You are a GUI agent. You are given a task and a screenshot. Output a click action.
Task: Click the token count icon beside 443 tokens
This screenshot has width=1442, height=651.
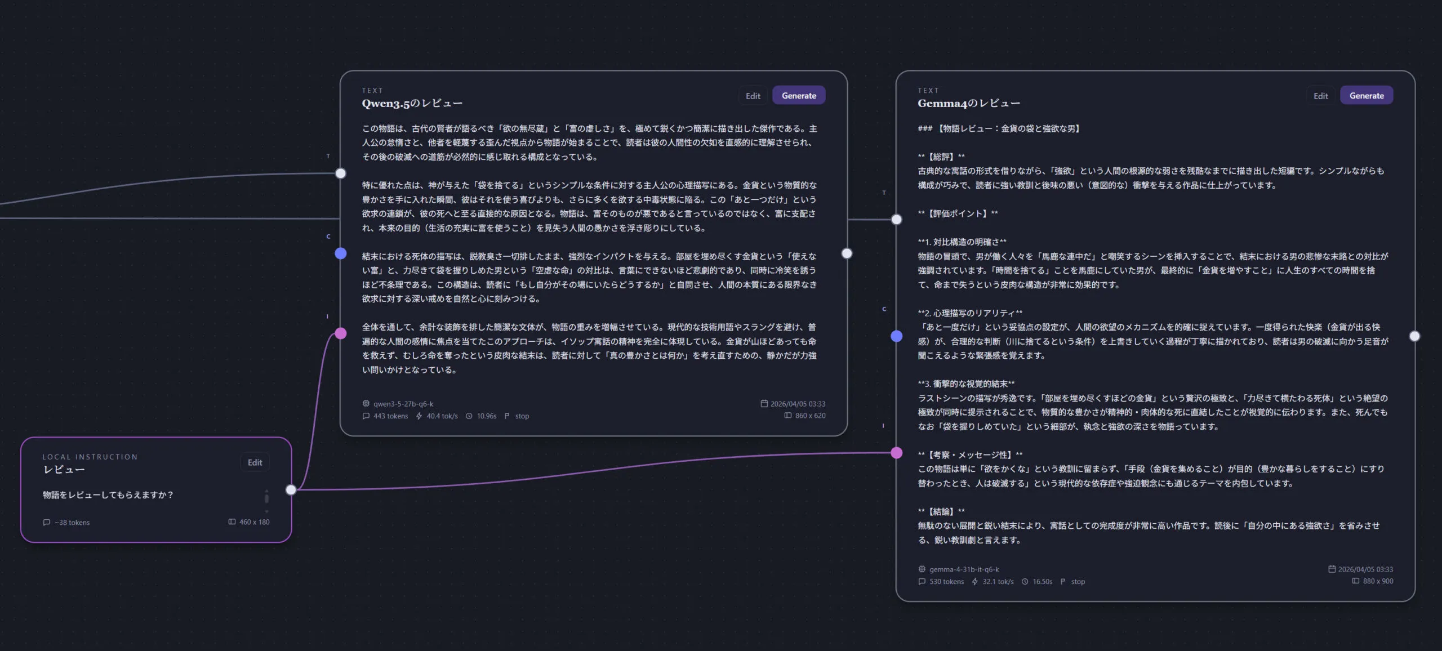pyautogui.click(x=366, y=416)
